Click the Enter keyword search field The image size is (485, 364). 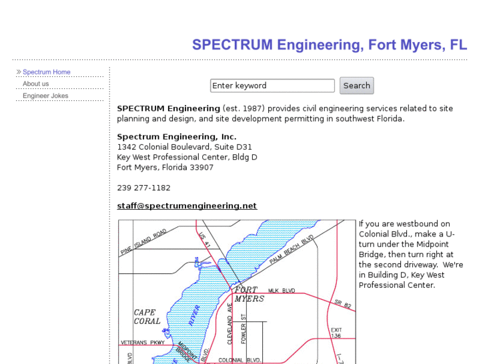(272, 85)
